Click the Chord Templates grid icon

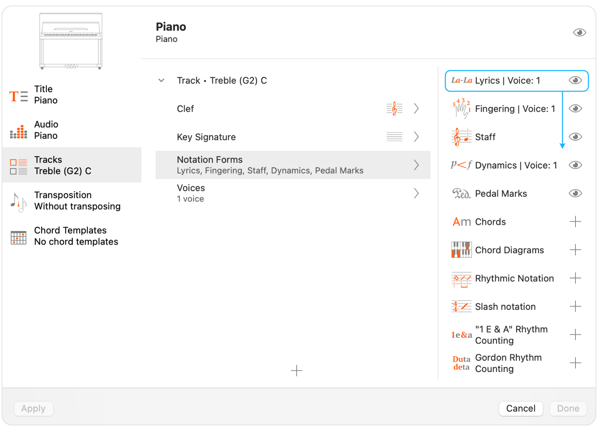(x=18, y=237)
